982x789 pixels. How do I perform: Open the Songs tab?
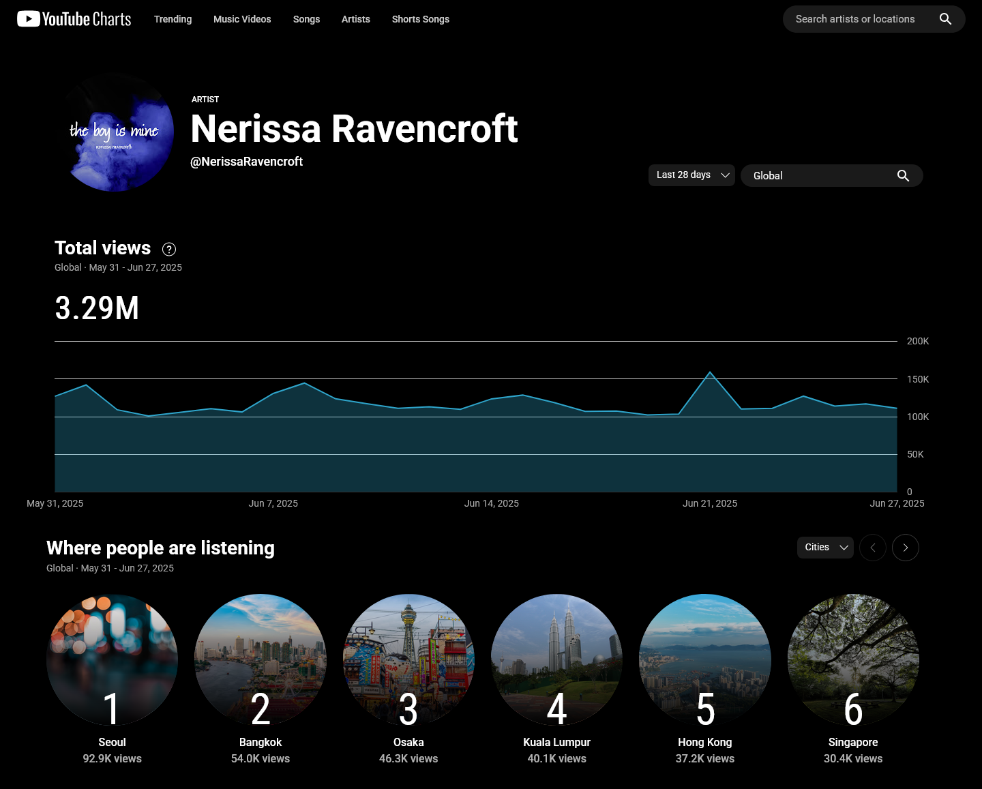coord(306,19)
